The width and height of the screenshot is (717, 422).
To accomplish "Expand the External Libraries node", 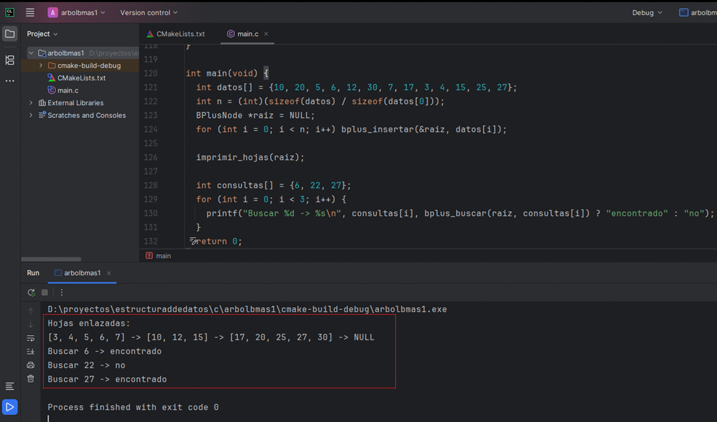I will pos(31,102).
